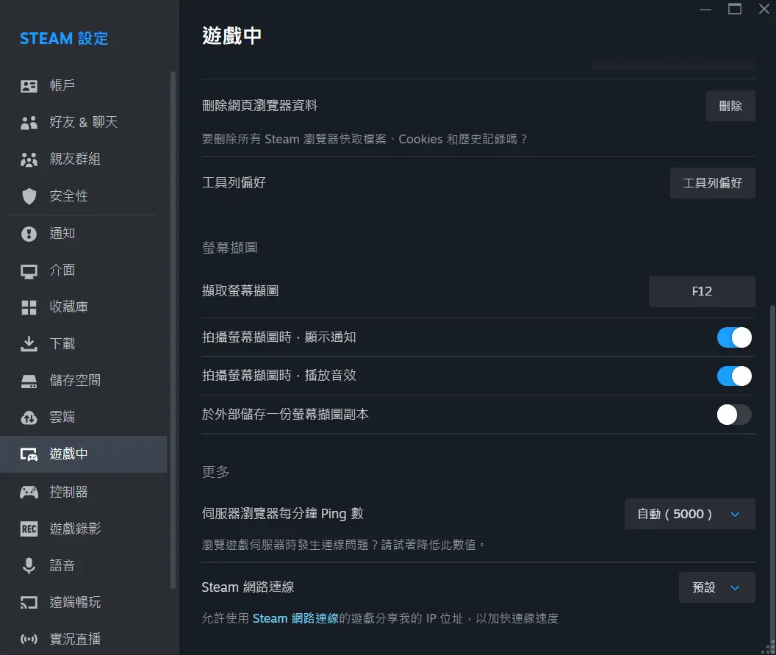776x655 pixels.
Task: Click the 安全性 shield icon
Action: [29, 196]
